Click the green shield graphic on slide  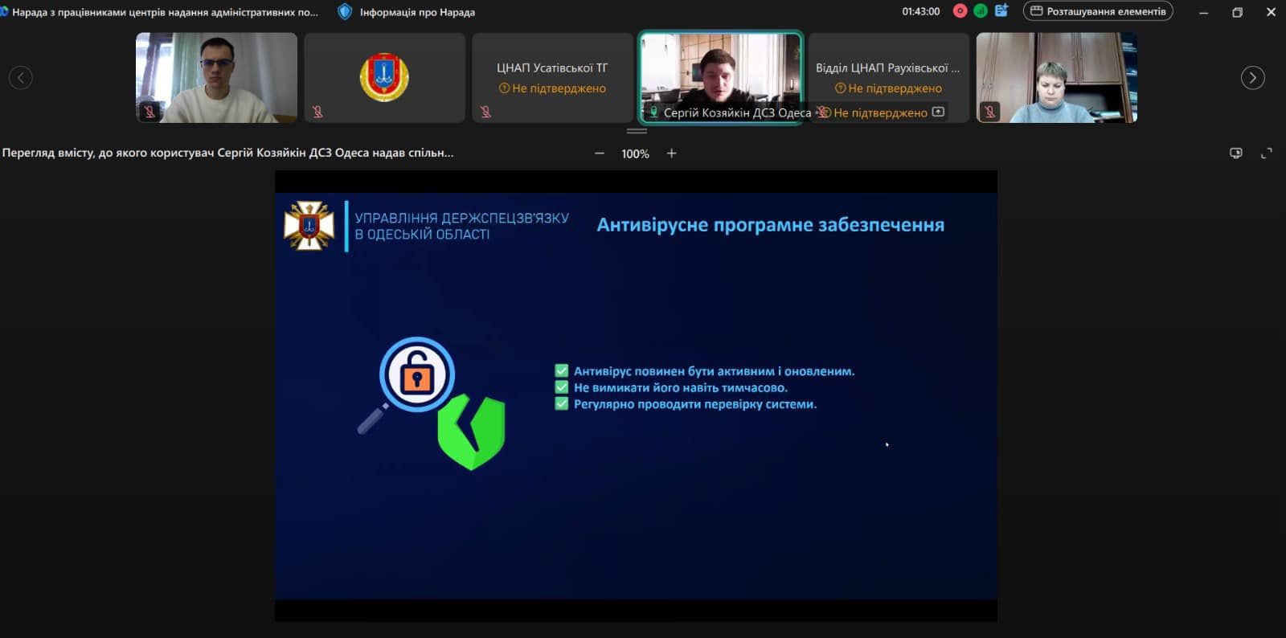pyautogui.click(x=472, y=431)
